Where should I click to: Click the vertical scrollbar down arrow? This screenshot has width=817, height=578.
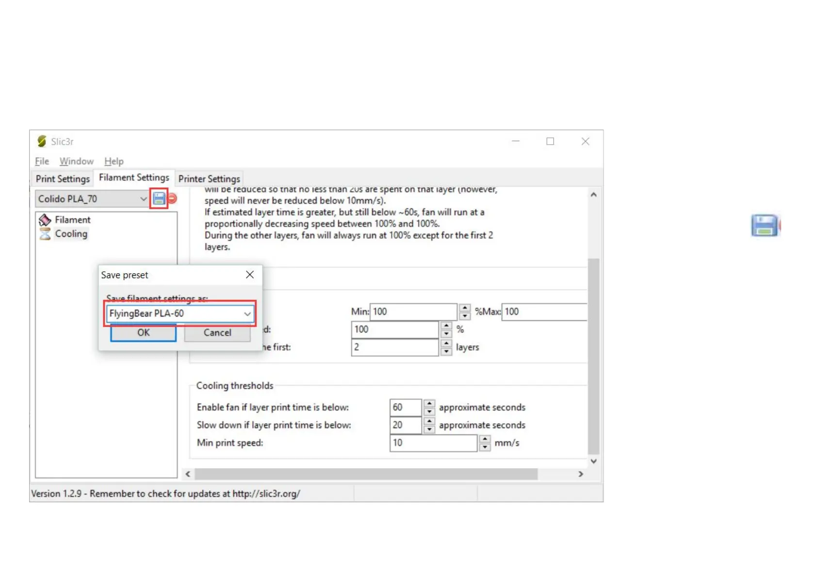[x=593, y=462]
